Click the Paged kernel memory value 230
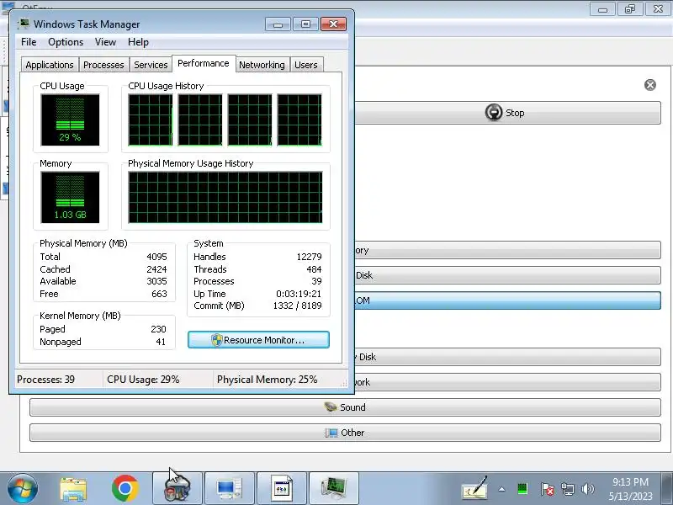 tap(158, 329)
